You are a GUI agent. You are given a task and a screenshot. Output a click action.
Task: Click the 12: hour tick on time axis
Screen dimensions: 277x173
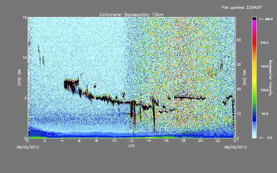(132, 141)
